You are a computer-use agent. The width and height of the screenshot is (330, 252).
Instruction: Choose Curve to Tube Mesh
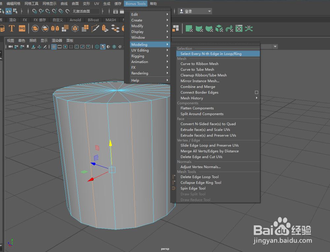pos(218,69)
